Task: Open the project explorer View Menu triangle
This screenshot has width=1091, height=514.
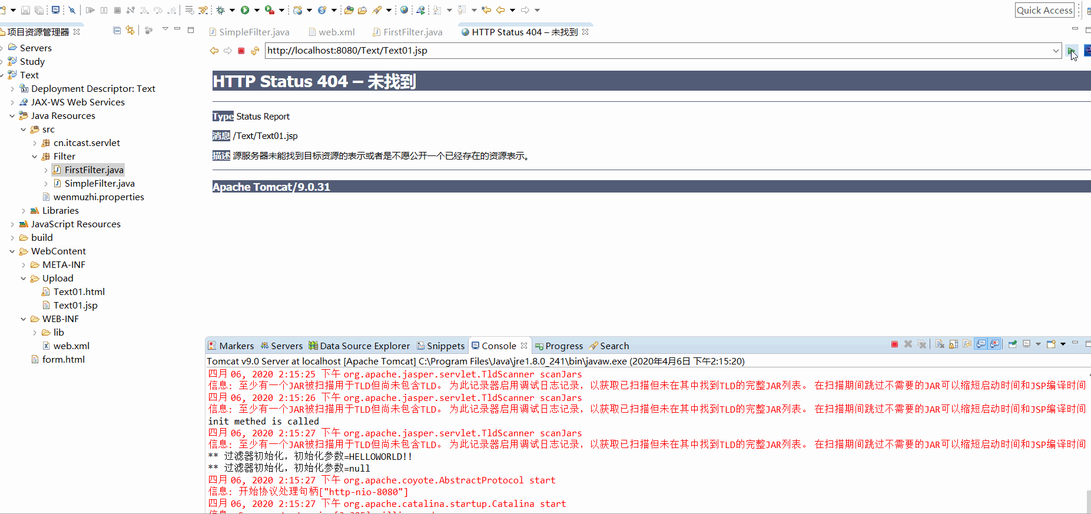Action: coord(165,29)
